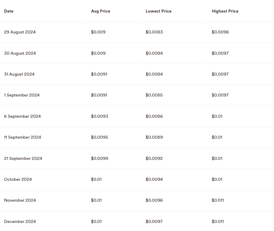Select the October 2024 row label

pos(18,180)
